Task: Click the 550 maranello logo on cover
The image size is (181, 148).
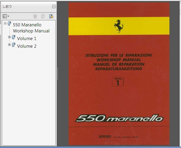Action: pyautogui.click(x=119, y=118)
